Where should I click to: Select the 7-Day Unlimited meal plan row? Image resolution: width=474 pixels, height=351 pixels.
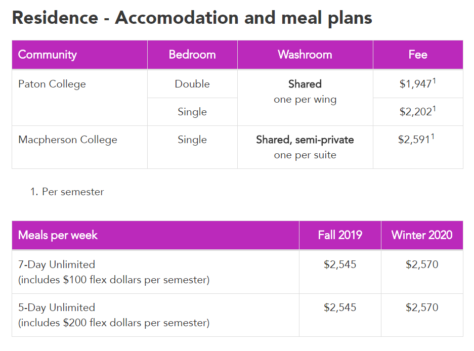click(x=237, y=272)
